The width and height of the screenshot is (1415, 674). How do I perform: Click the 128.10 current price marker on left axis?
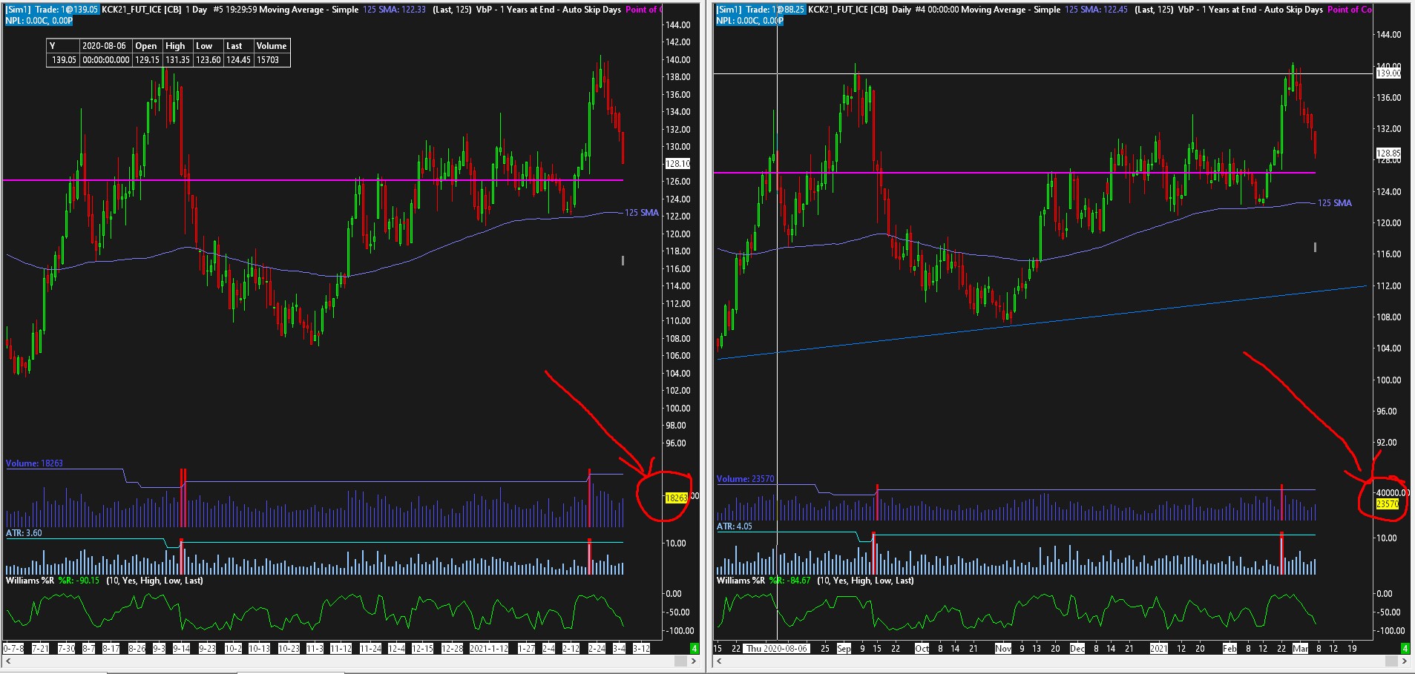[677, 164]
